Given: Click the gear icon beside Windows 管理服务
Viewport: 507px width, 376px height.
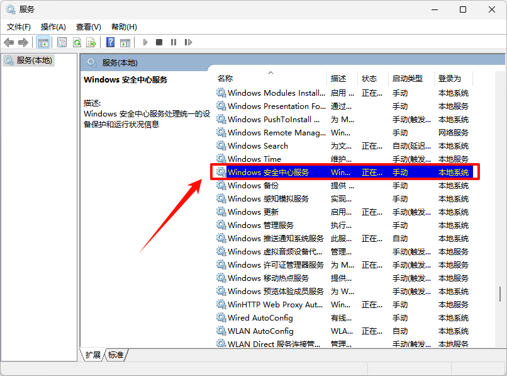Looking at the screenshot, I should (x=221, y=225).
